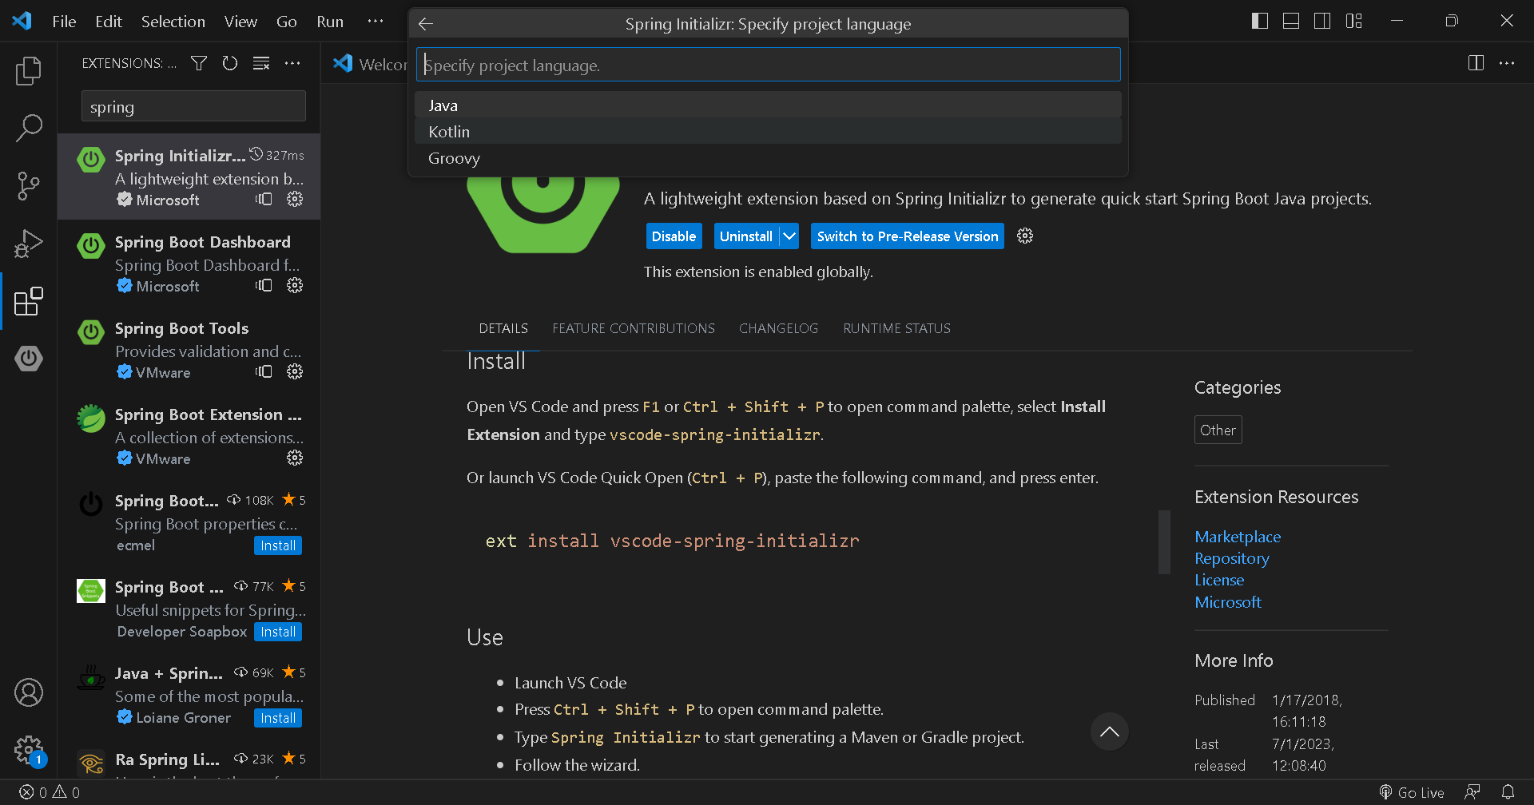Open the Microsoft publisher link
Image resolution: width=1534 pixels, height=805 pixels.
1228,602
